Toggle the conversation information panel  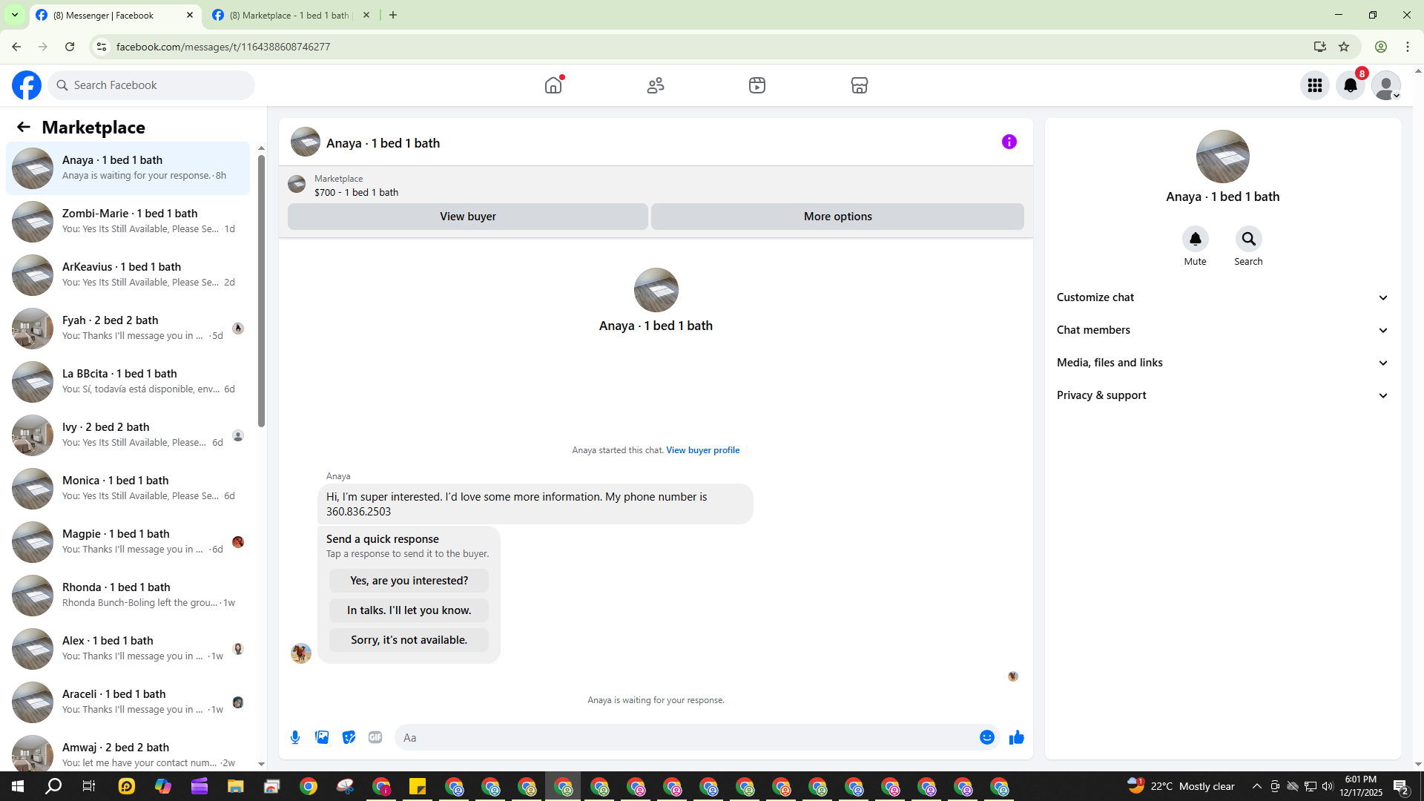pos(1009,142)
